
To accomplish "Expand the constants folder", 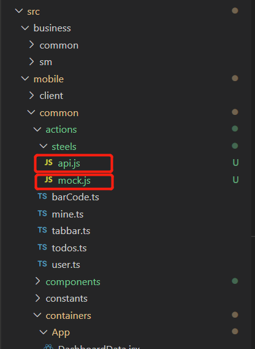I will click(38, 299).
